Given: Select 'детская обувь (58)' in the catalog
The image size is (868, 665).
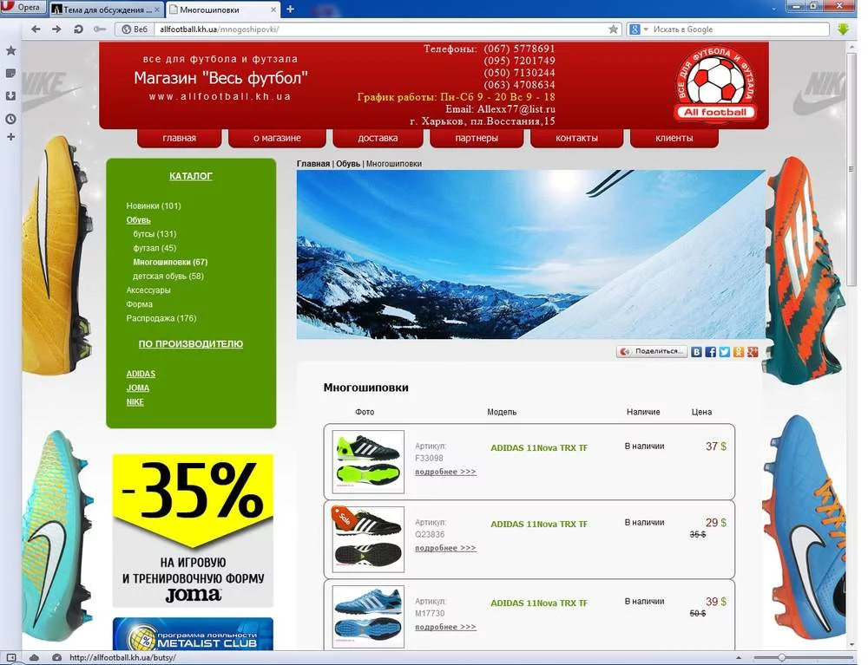Looking at the screenshot, I should tap(168, 276).
